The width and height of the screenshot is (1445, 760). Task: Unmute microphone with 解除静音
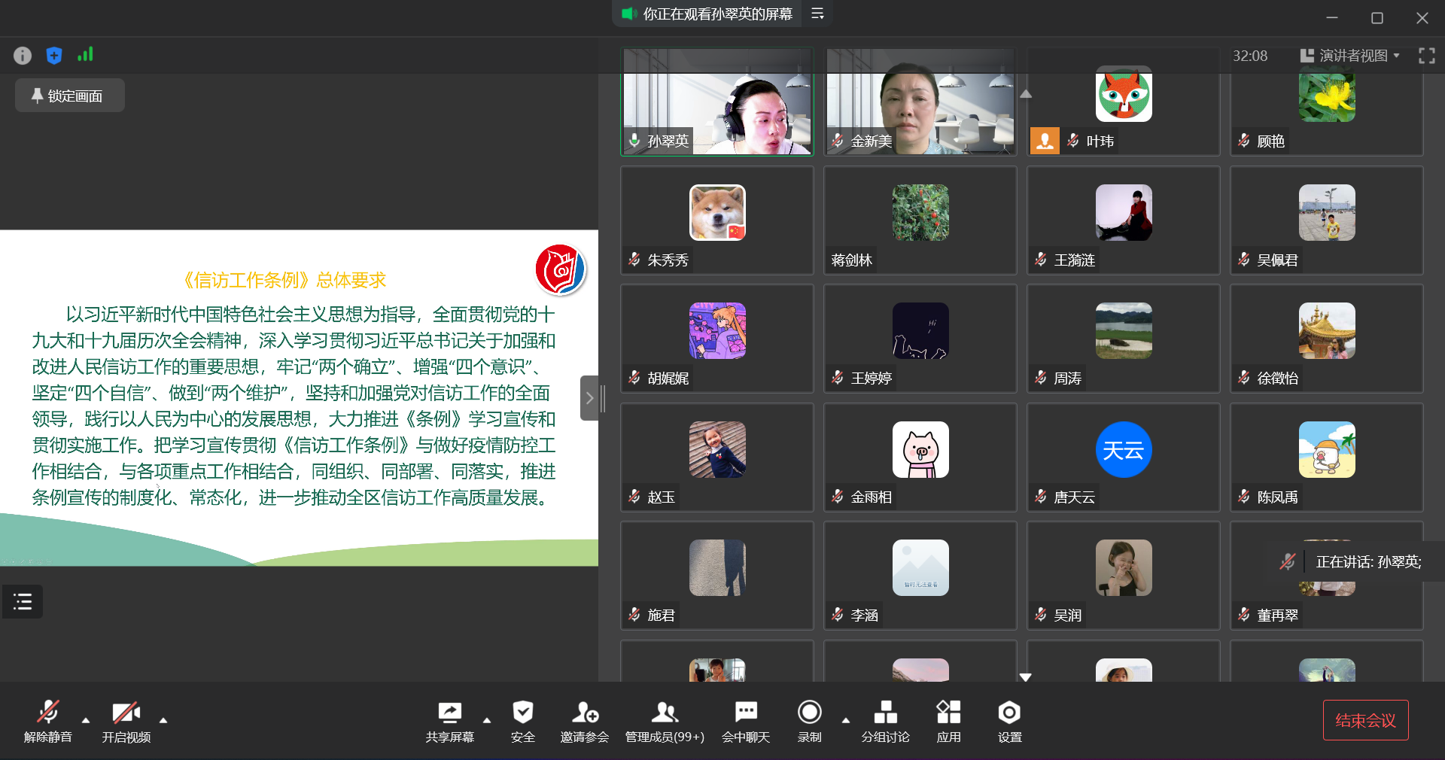tap(48, 721)
